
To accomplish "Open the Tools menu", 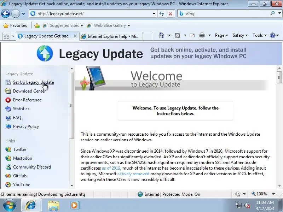I will 260,35.
